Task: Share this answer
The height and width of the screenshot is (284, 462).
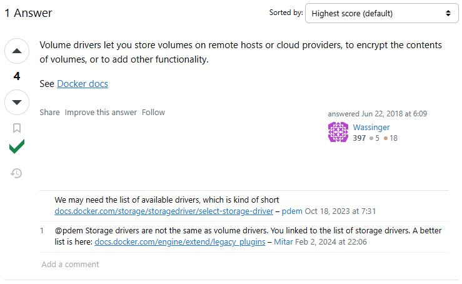Action: pos(49,113)
